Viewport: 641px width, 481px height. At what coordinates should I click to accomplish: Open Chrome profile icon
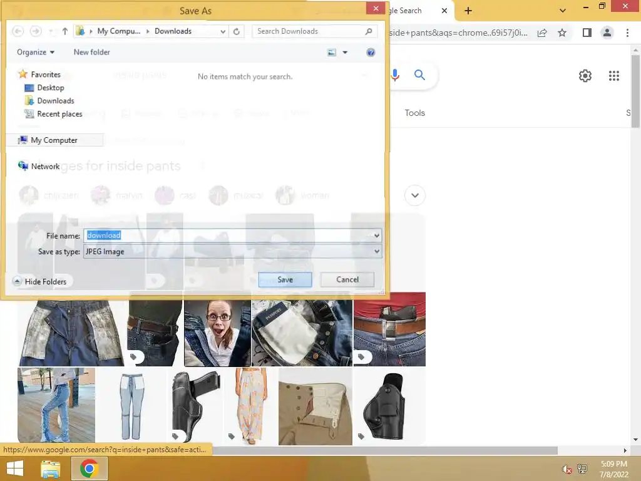point(607,33)
